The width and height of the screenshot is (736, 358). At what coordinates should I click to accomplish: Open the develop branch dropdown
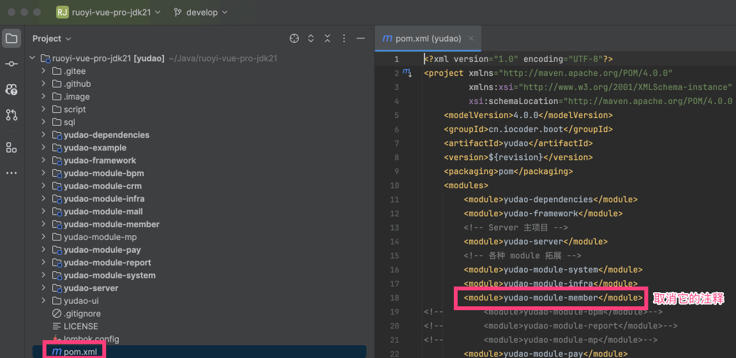(200, 12)
